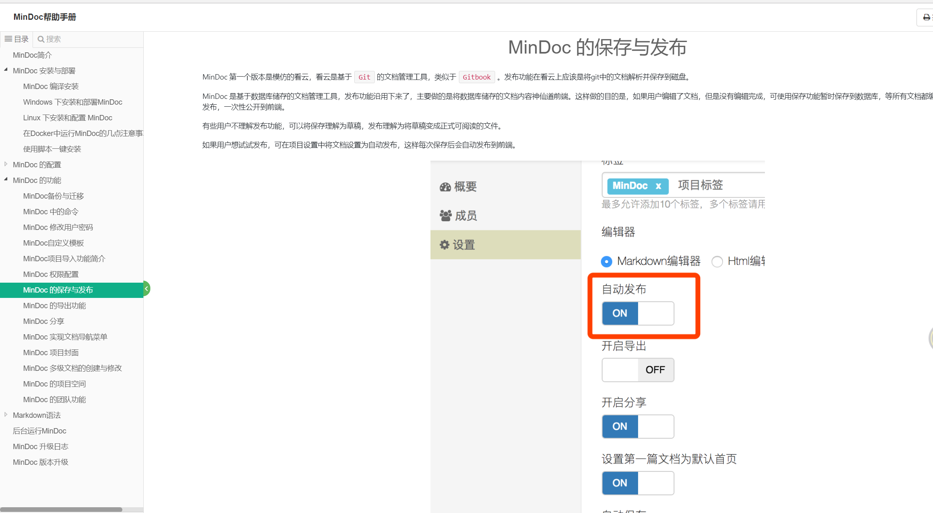Click the print icon button at top right
This screenshot has height=513, width=933.
(926, 17)
